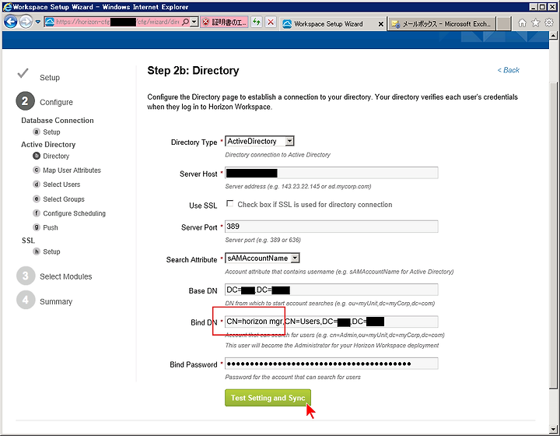Click the 'e' bullet beside Select Groups

coord(37,199)
